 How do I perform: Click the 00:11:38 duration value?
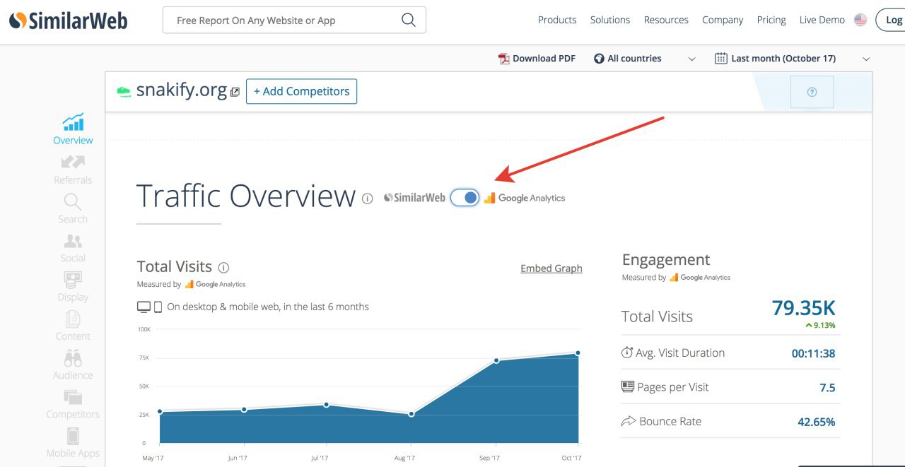(813, 353)
